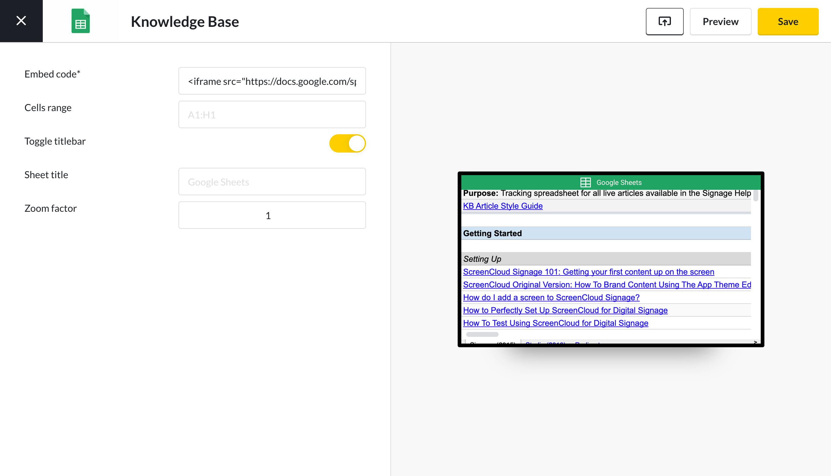Click the 'Google Sheets' preview titlebar text
The width and height of the screenshot is (831, 476).
[x=619, y=182]
